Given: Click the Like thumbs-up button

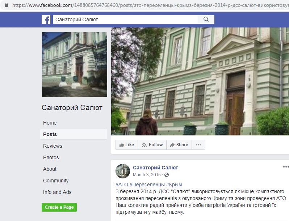Looking at the screenshot, I should 127,145.
